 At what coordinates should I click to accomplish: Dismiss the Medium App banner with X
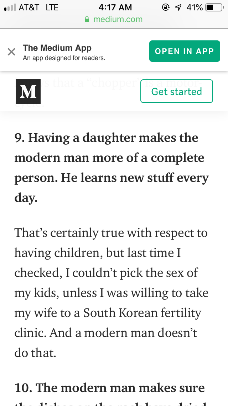pyautogui.click(x=11, y=52)
